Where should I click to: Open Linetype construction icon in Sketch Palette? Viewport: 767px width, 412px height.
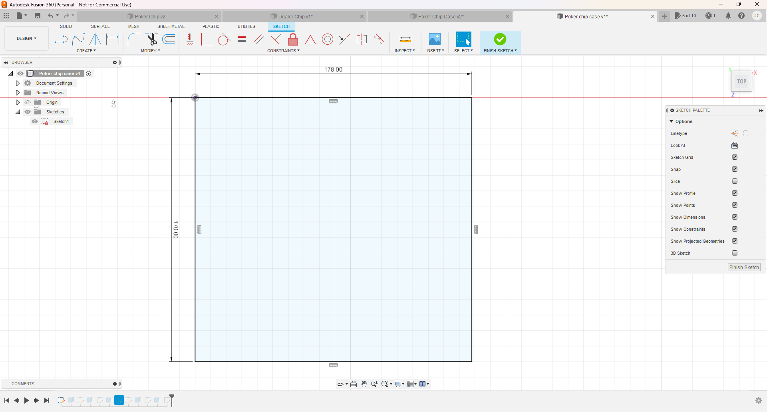click(735, 133)
